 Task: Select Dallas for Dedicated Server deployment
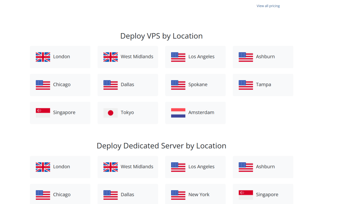(127, 194)
